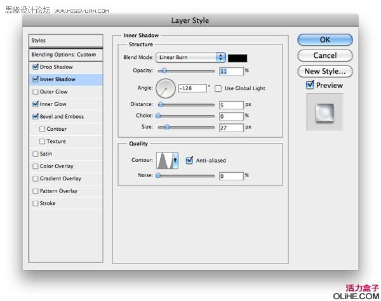Open the Satin settings label
Viewport: 381px width, 301px height.
click(x=46, y=154)
